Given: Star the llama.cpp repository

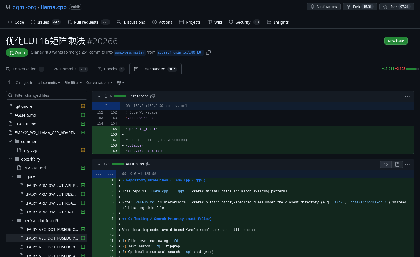Looking at the screenshot, I should (x=397, y=7).
